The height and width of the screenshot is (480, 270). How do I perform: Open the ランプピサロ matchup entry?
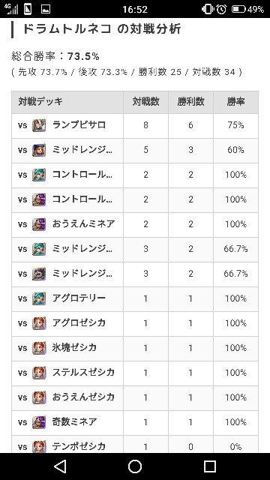135,126
